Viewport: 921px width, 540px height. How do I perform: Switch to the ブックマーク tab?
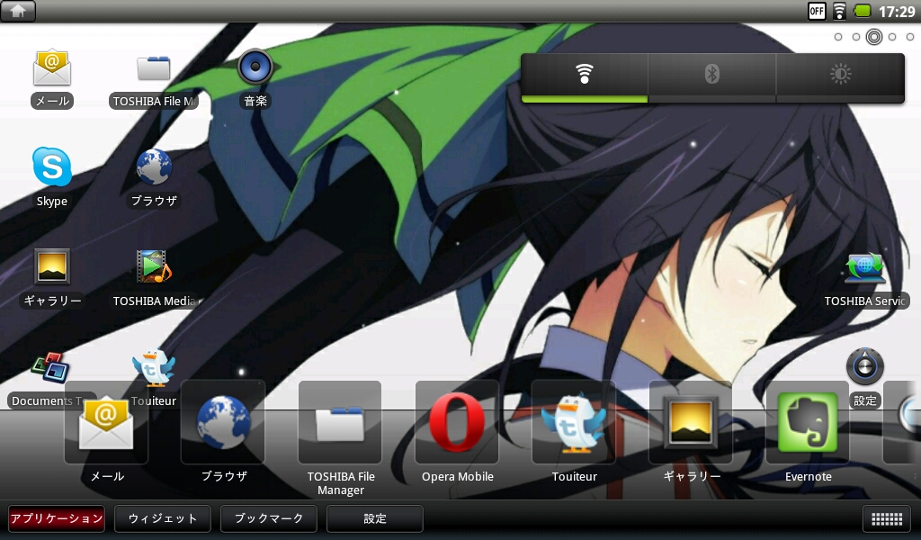pyautogui.click(x=268, y=518)
